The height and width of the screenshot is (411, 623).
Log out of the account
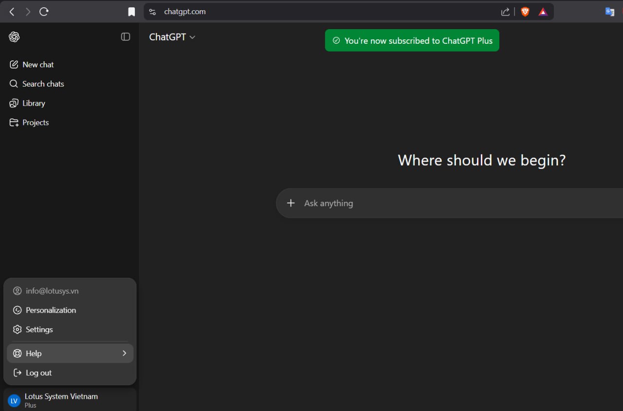[38, 373]
